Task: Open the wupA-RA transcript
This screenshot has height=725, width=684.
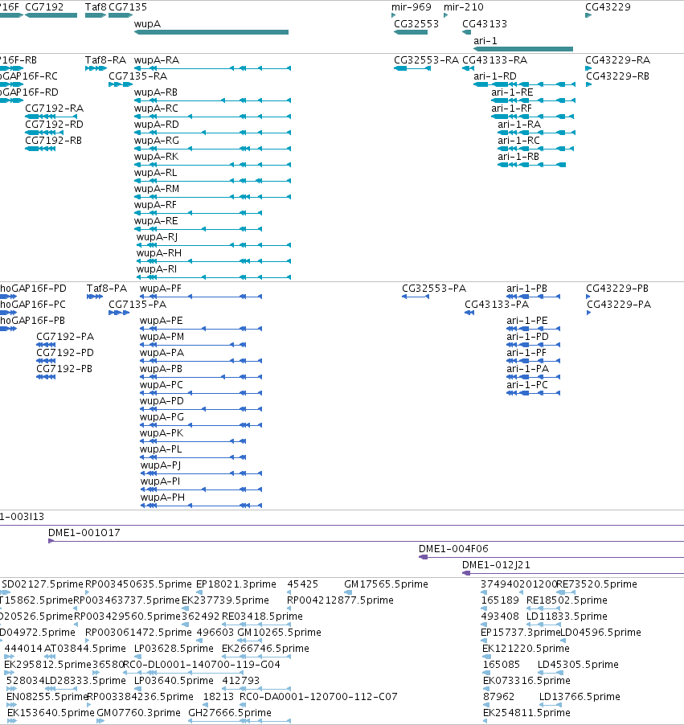Action: [157, 60]
